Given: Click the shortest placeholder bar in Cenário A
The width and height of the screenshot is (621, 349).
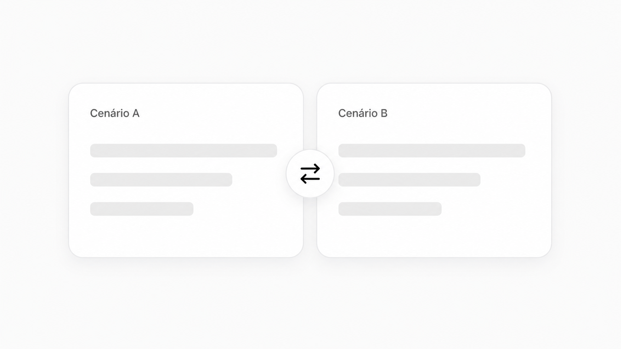Looking at the screenshot, I should click(142, 209).
